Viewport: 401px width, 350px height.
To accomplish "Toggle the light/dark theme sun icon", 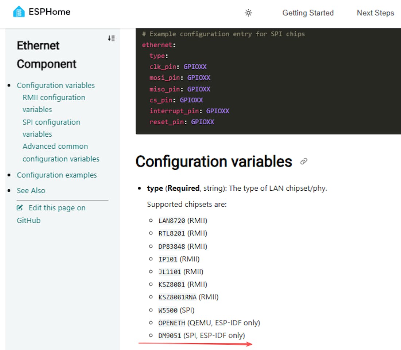I will click(248, 13).
